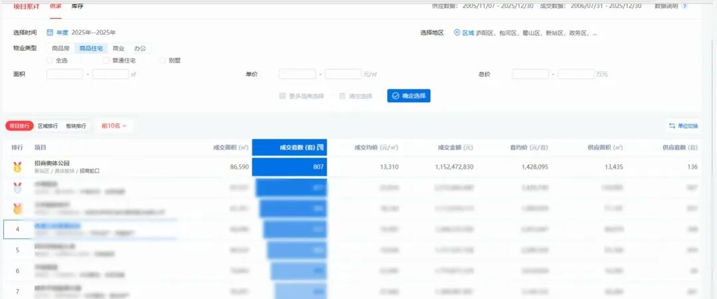Select the rank 5 row number
Image resolution: width=717 pixels, height=299 pixels.
point(17,250)
